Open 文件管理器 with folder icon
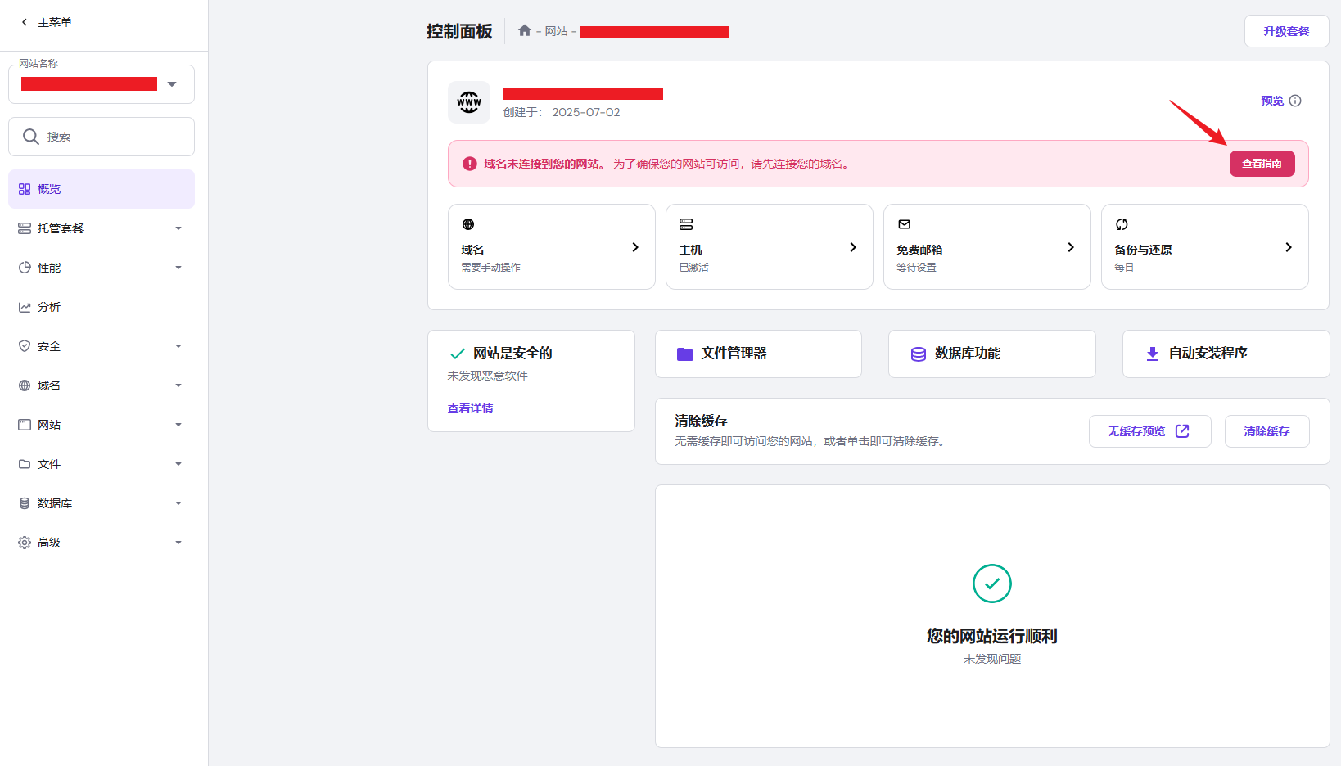This screenshot has height=766, width=1341. (x=758, y=354)
